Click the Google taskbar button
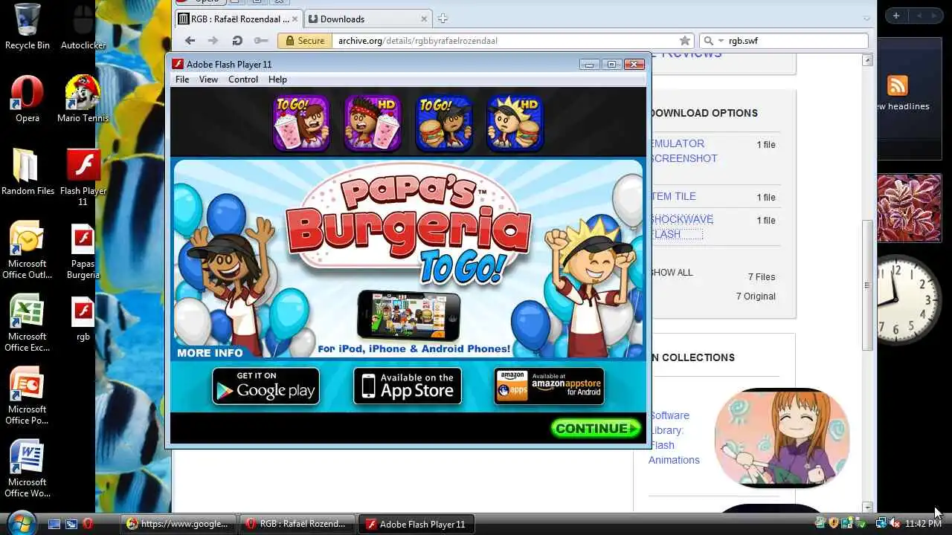952x535 pixels. [x=178, y=524]
